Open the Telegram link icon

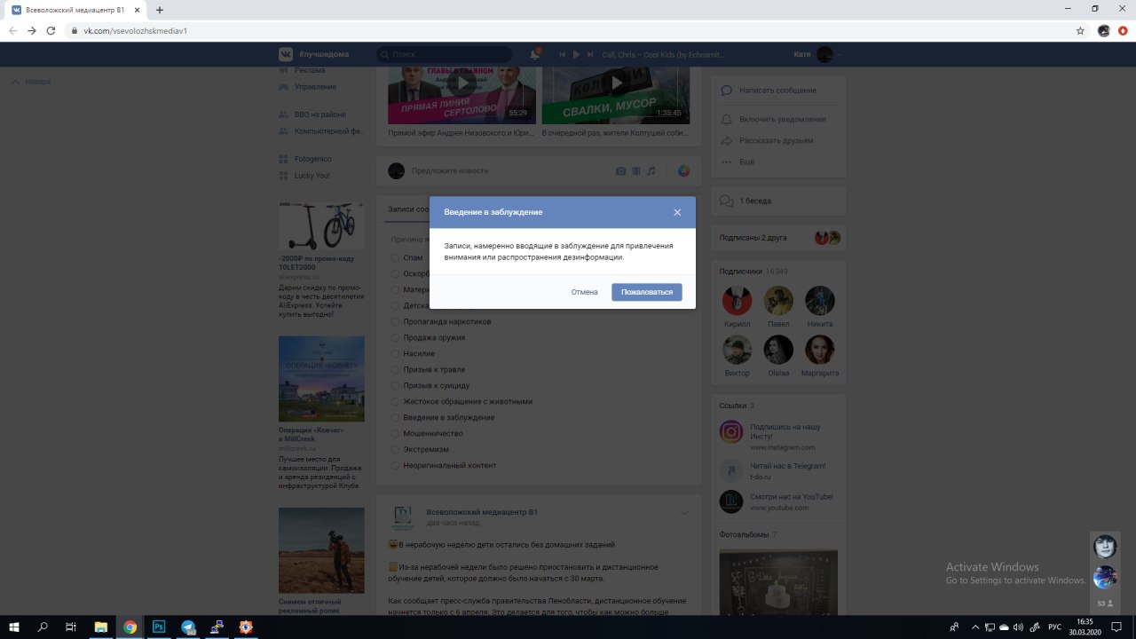click(731, 469)
